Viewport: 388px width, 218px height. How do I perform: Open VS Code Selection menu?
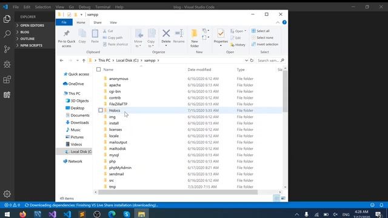click(43, 7)
